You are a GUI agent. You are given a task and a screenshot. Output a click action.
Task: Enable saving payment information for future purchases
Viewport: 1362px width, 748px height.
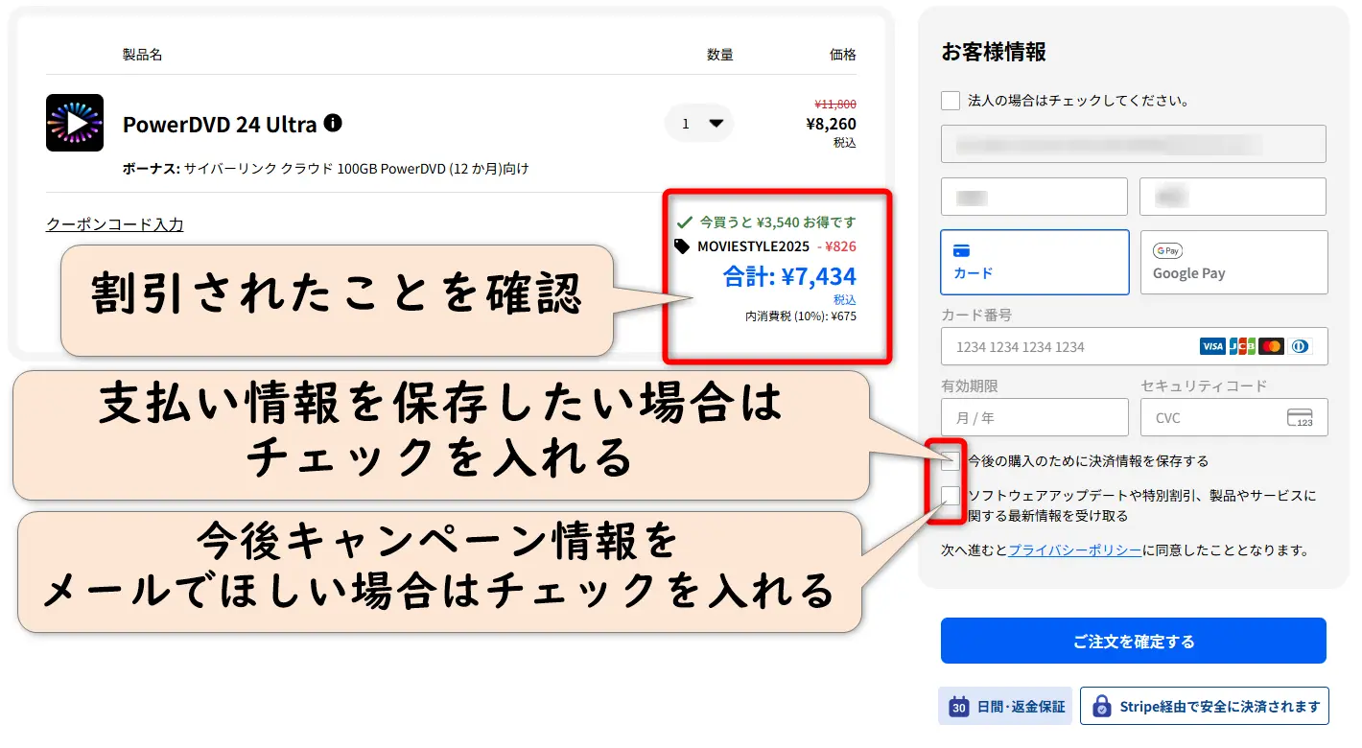pyautogui.click(x=950, y=461)
